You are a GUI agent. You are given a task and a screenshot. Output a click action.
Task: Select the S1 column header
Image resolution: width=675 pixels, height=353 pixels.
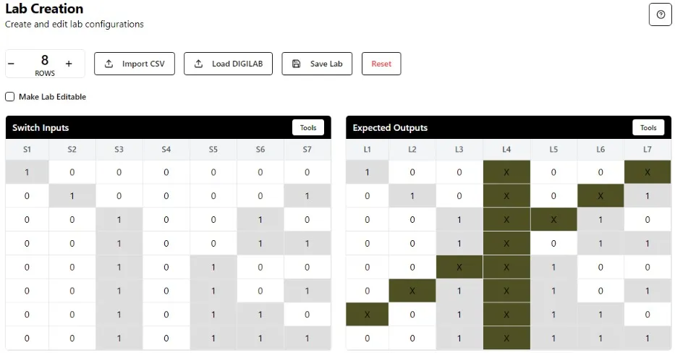(27, 150)
